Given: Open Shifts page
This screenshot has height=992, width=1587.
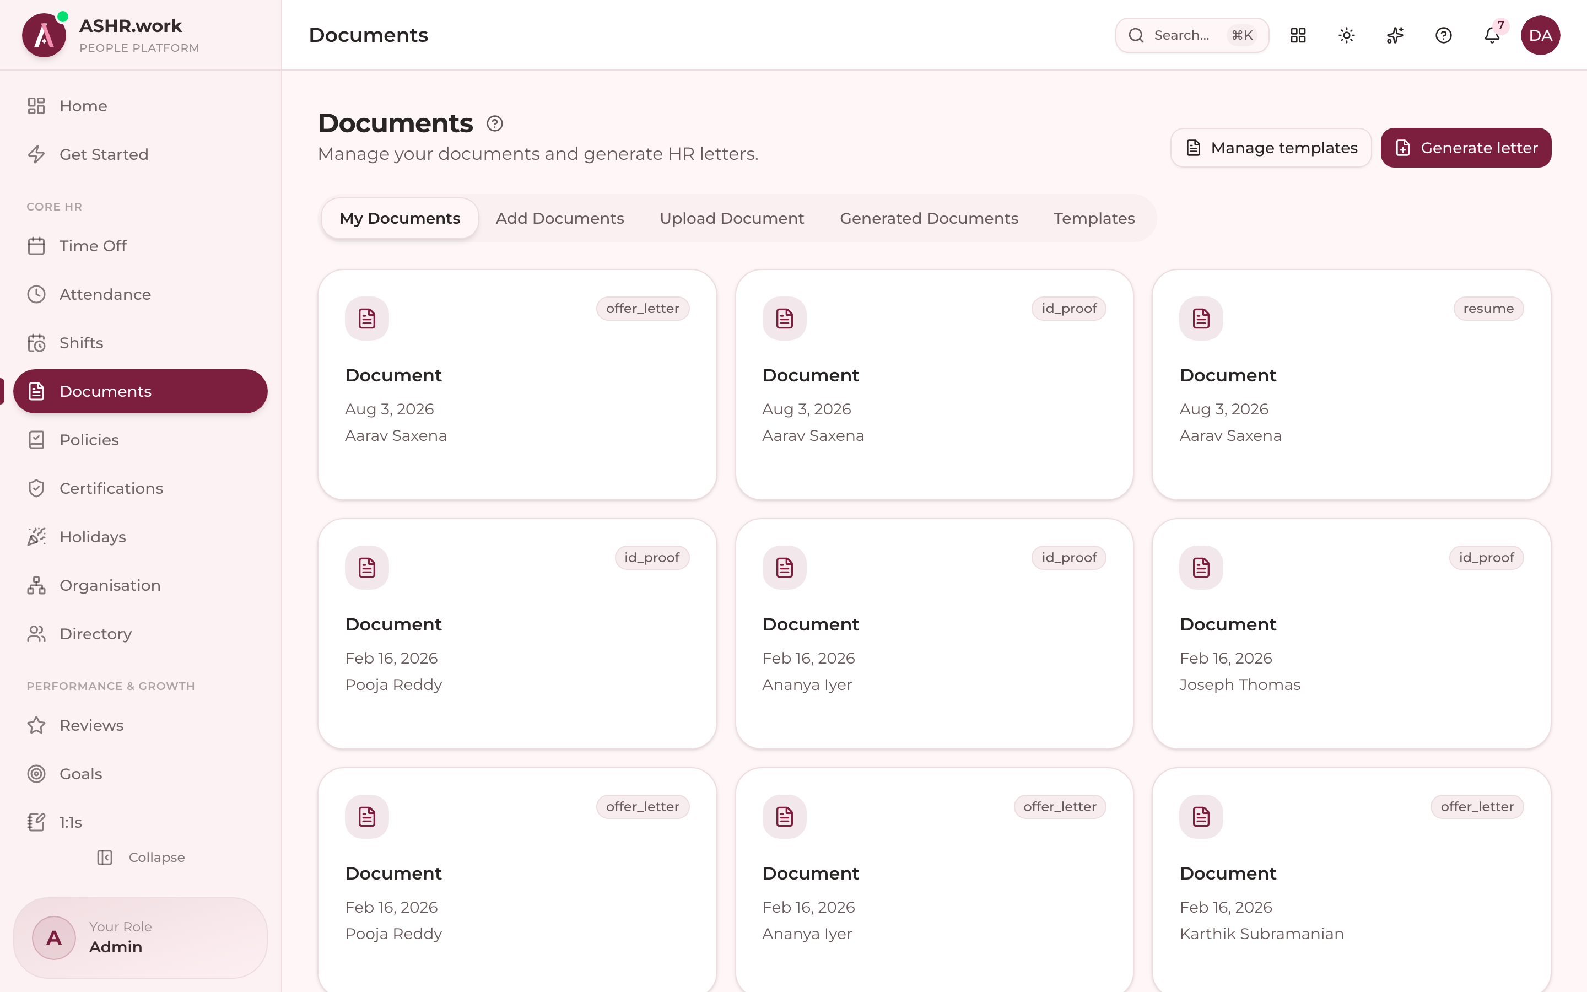Looking at the screenshot, I should (x=141, y=343).
